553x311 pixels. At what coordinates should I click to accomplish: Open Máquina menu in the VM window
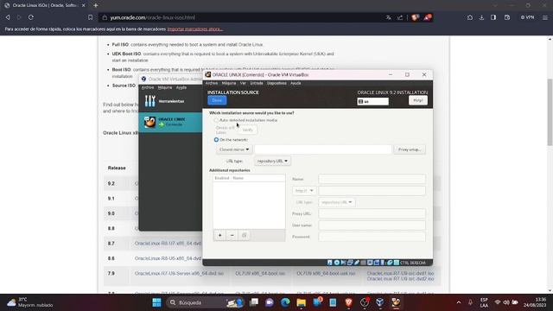tap(228, 83)
